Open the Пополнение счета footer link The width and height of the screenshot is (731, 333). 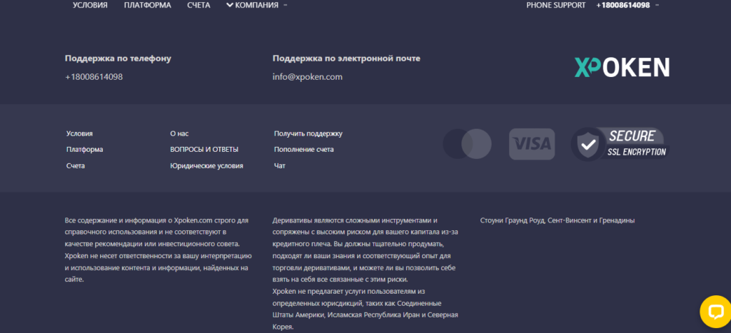tap(304, 150)
